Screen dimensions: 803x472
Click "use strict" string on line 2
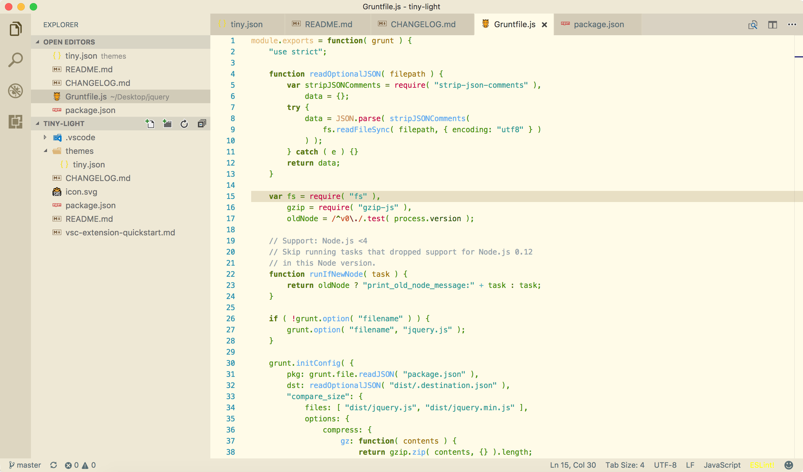(296, 52)
